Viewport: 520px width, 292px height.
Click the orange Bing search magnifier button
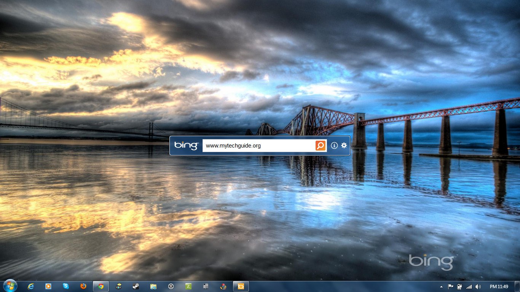[x=321, y=146]
